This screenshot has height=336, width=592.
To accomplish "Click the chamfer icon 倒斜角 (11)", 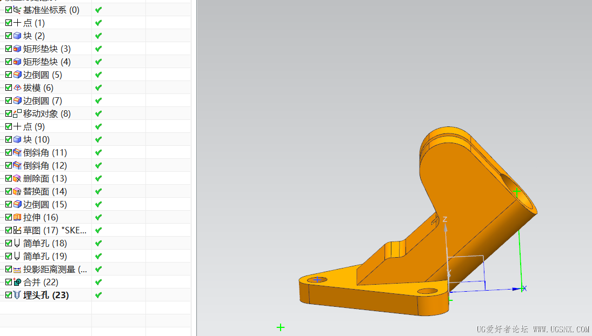I will (x=17, y=152).
